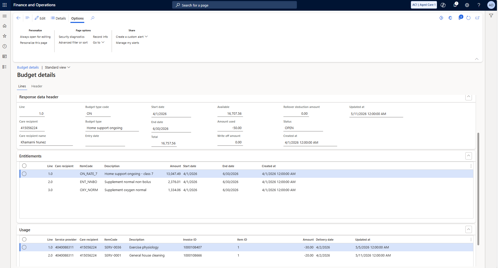Open the app launcher waffle menu
This screenshot has height=268, width=498.
coord(5,5)
